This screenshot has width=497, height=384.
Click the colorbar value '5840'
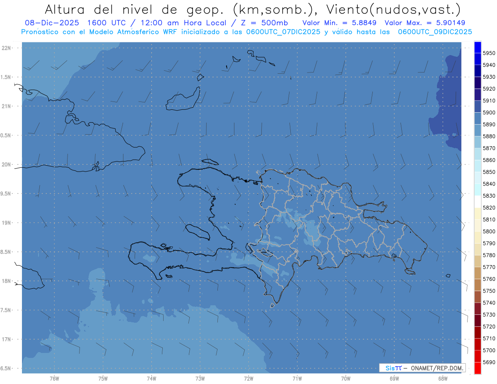pyautogui.click(x=489, y=184)
